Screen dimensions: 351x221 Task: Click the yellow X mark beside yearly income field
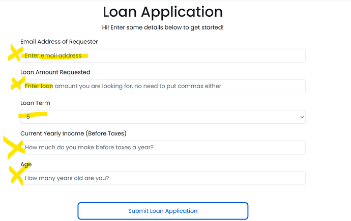(x=13, y=147)
